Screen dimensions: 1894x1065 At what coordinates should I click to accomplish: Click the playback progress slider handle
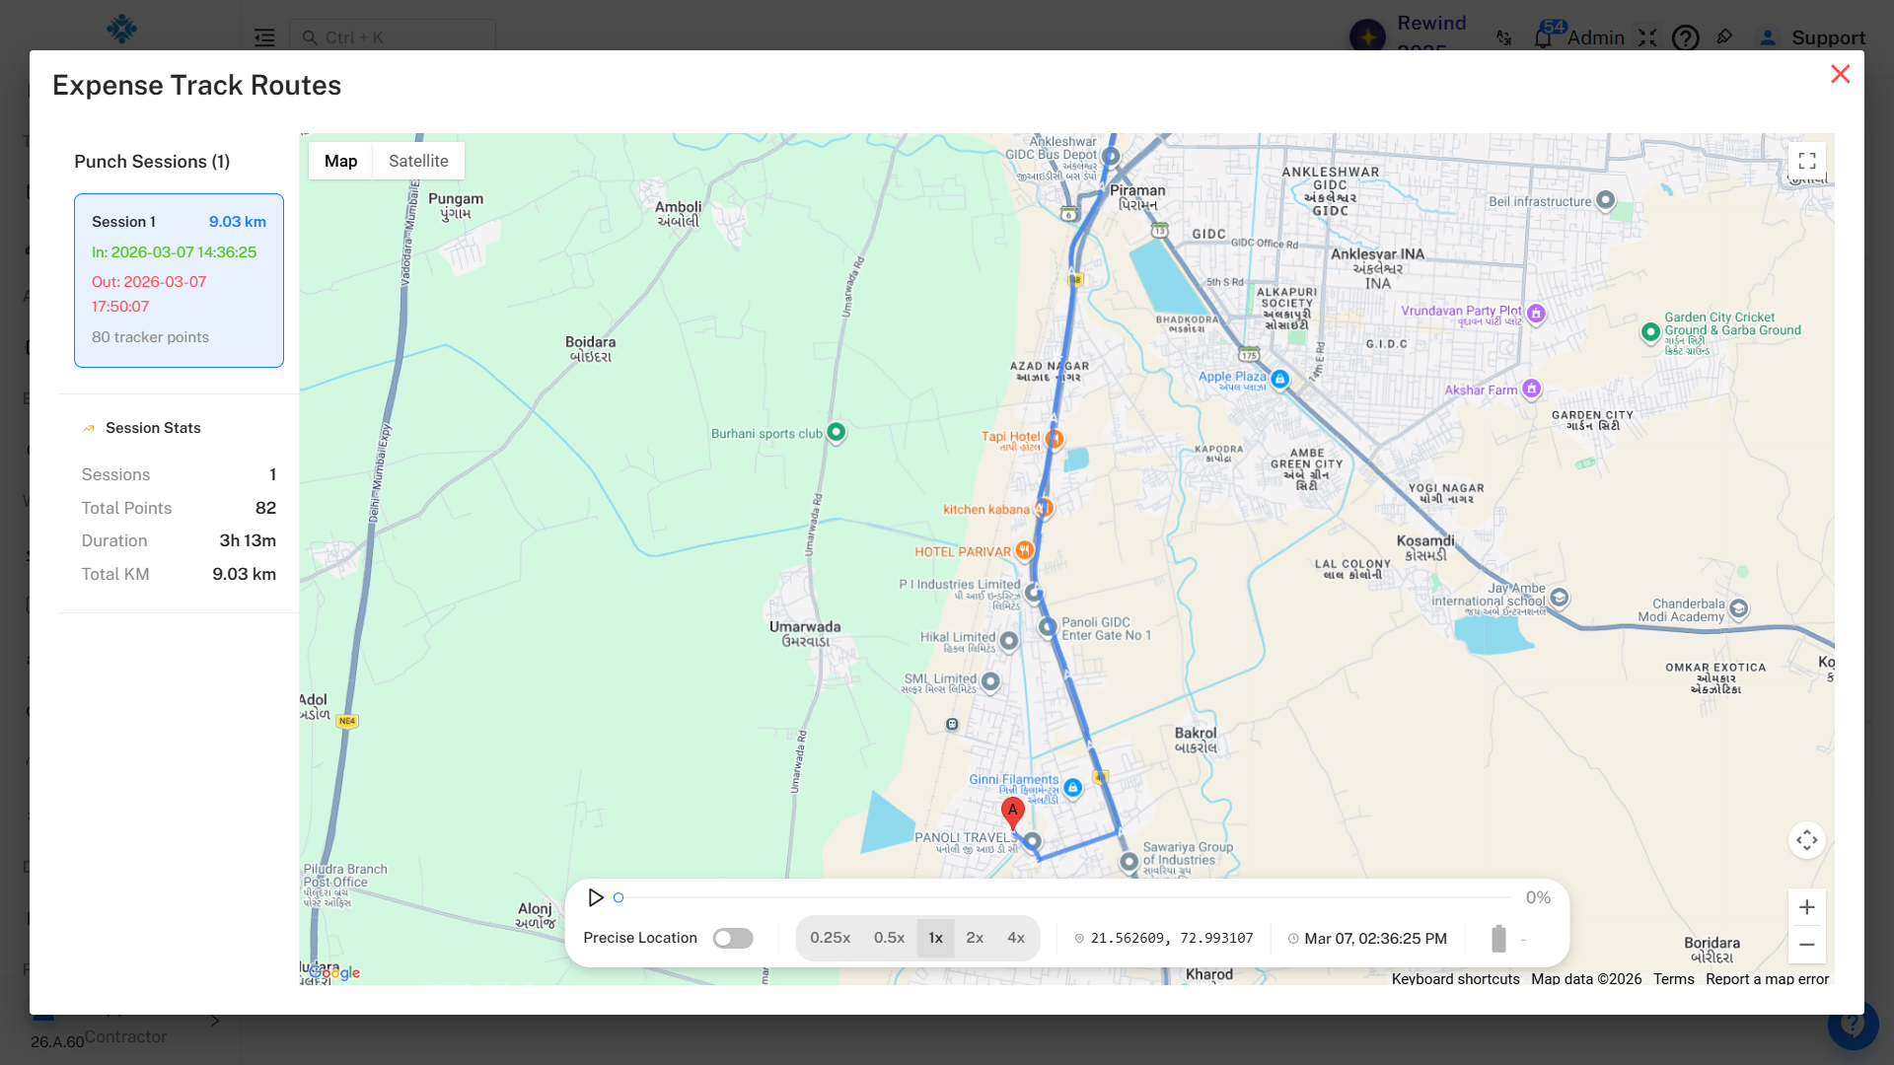(x=619, y=897)
